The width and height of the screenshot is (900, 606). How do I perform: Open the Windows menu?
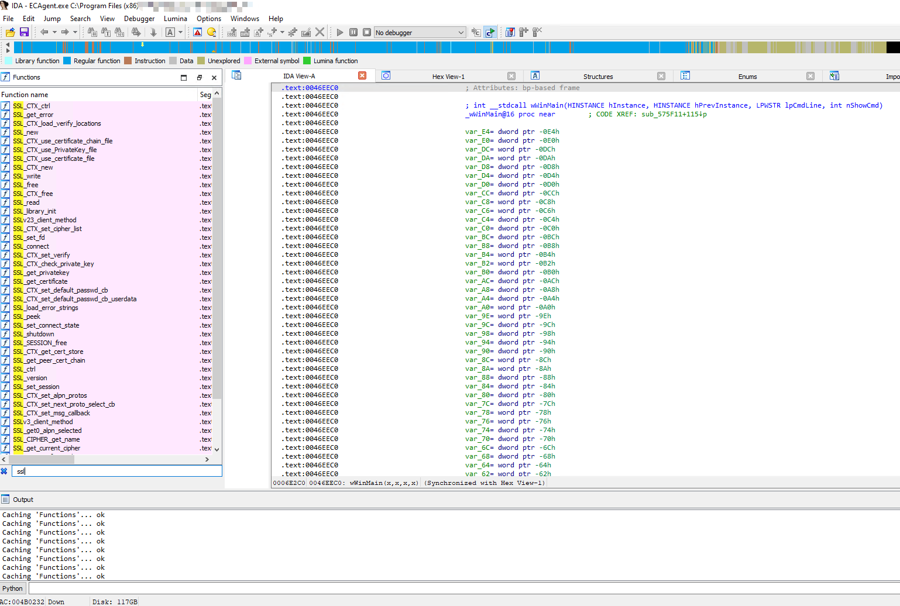pyautogui.click(x=245, y=19)
